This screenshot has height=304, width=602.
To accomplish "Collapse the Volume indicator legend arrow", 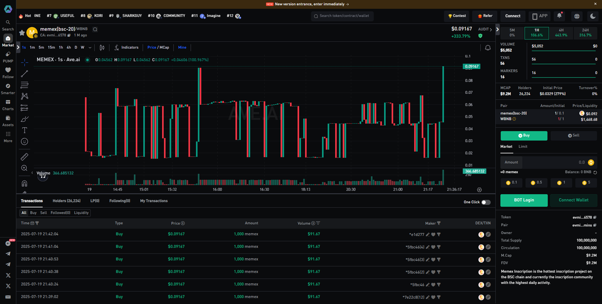I will pyautogui.click(x=32, y=173).
